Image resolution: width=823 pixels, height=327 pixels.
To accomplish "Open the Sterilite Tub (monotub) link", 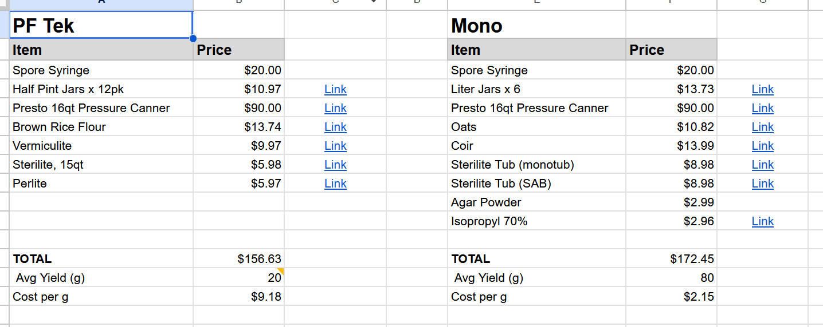I will tap(763, 165).
